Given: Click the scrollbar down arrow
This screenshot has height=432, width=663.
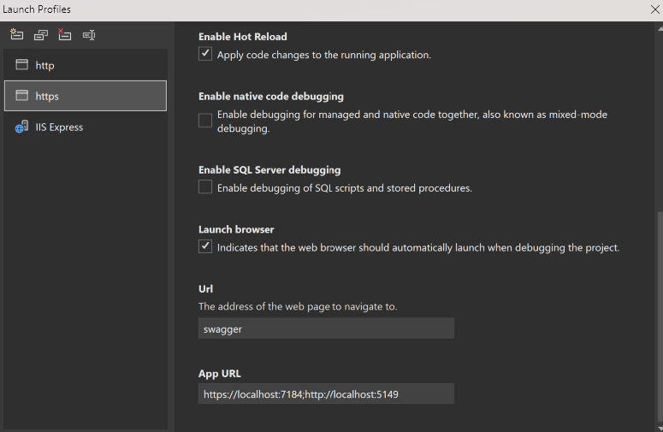Looking at the screenshot, I should (x=660, y=429).
